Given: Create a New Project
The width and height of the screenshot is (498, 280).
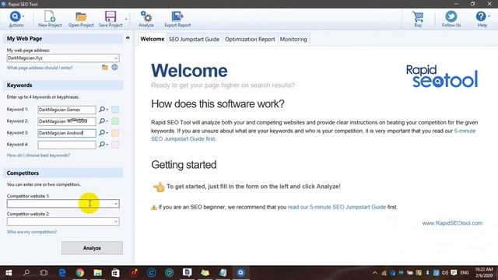Looking at the screenshot, I should pos(50,19).
